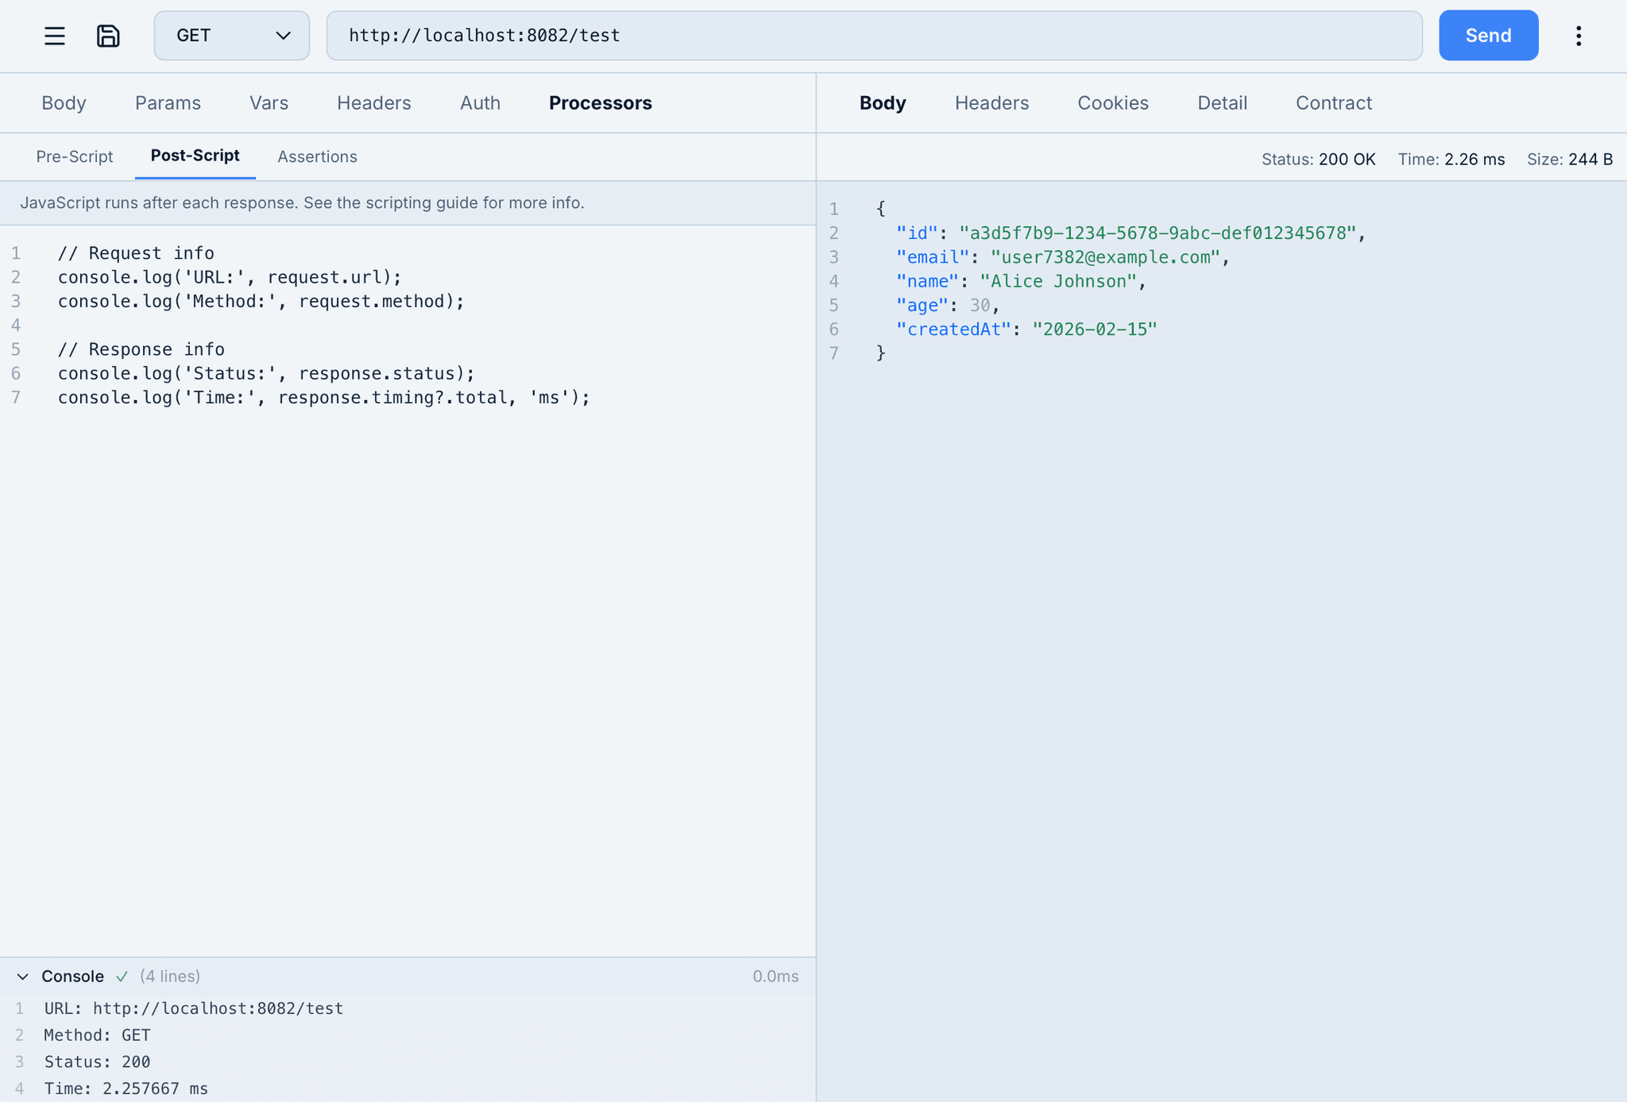Click line 7 of the post-script editor
The height and width of the screenshot is (1102, 1627).
click(324, 398)
